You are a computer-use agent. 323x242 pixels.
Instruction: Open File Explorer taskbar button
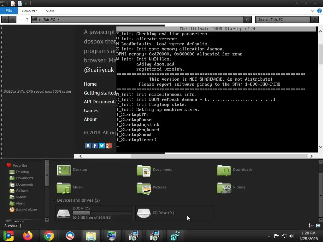[91, 236]
